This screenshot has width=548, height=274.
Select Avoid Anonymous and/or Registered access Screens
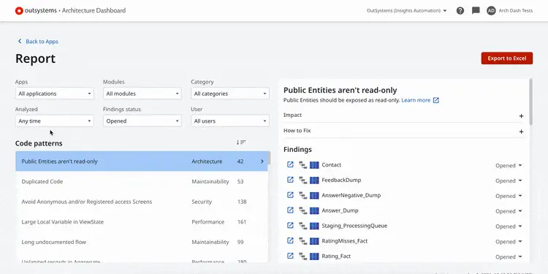pos(142,202)
